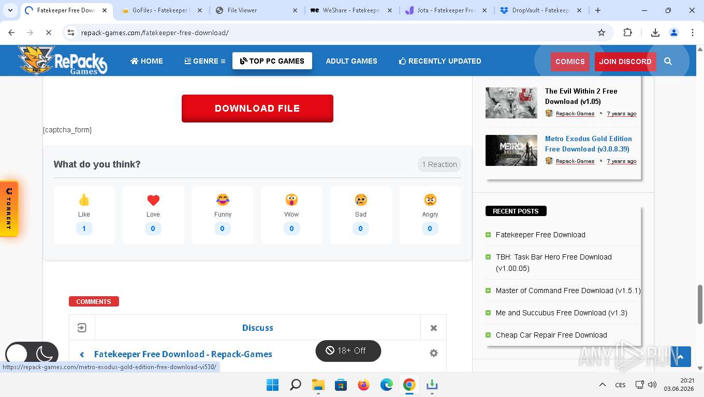Toggle the dark mode moon switch
The height and width of the screenshot is (397, 704).
(32, 354)
